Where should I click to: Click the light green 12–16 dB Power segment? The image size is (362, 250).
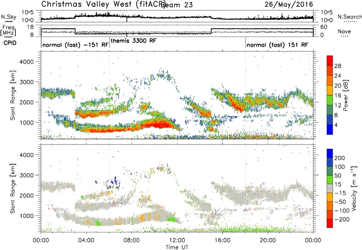pos(330,100)
